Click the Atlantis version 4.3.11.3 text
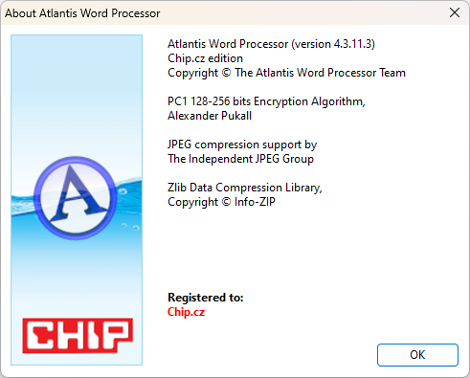The image size is (470, 378). 271,44
